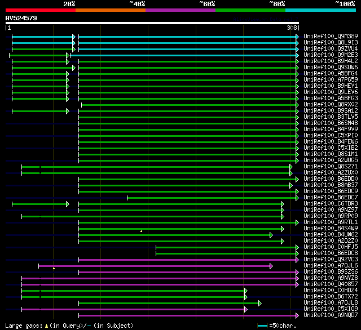Select the UniRef100_C0HDZ4 label

click(x=331, y=291)
